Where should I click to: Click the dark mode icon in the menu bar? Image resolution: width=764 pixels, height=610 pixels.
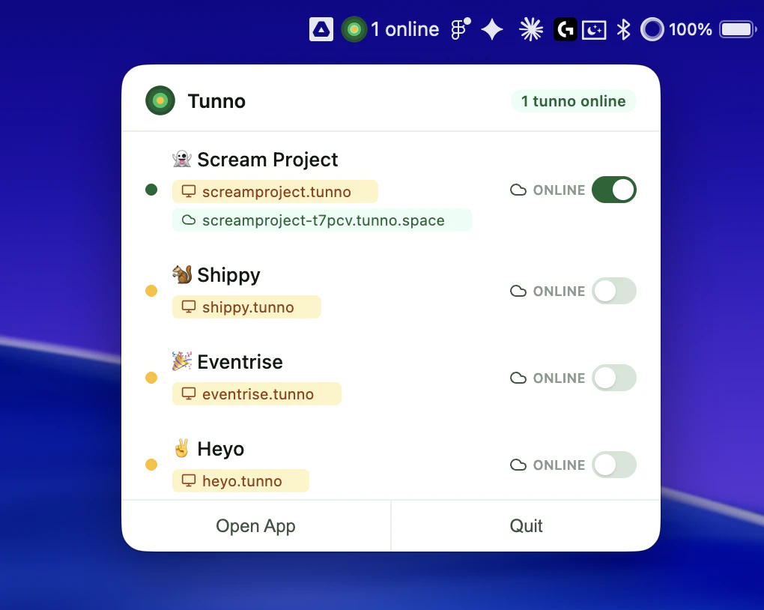(x=594, y=29)
